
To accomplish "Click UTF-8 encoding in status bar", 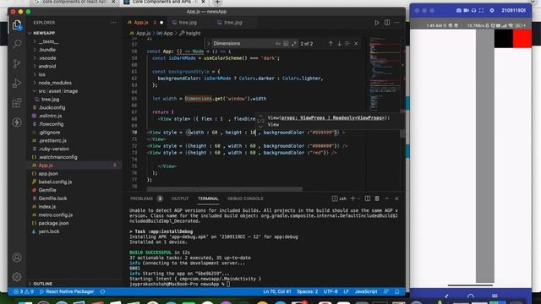I will (x=331, y=291).
